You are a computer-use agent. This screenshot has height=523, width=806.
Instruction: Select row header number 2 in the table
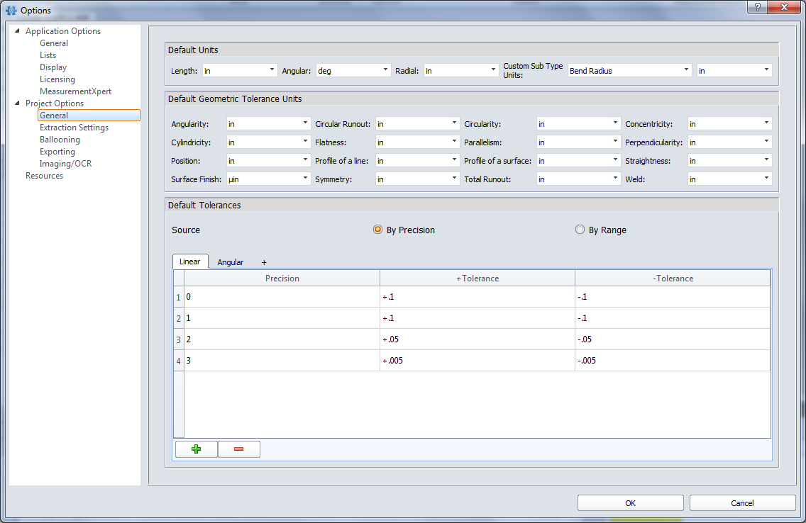[x=179, y=318]
